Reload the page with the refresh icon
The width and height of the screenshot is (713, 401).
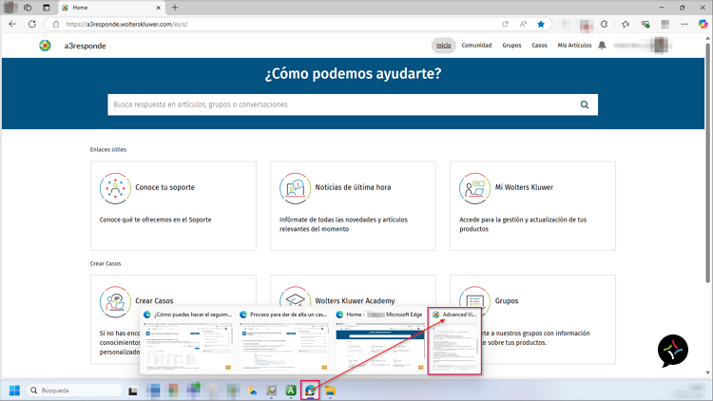tap(31, 24)
